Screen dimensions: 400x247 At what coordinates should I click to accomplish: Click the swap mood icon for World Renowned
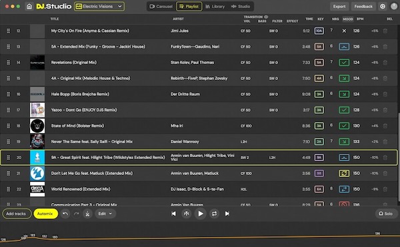344,189
